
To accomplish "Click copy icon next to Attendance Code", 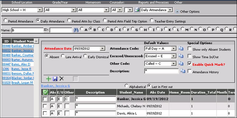I will click(x=181, y=48).
